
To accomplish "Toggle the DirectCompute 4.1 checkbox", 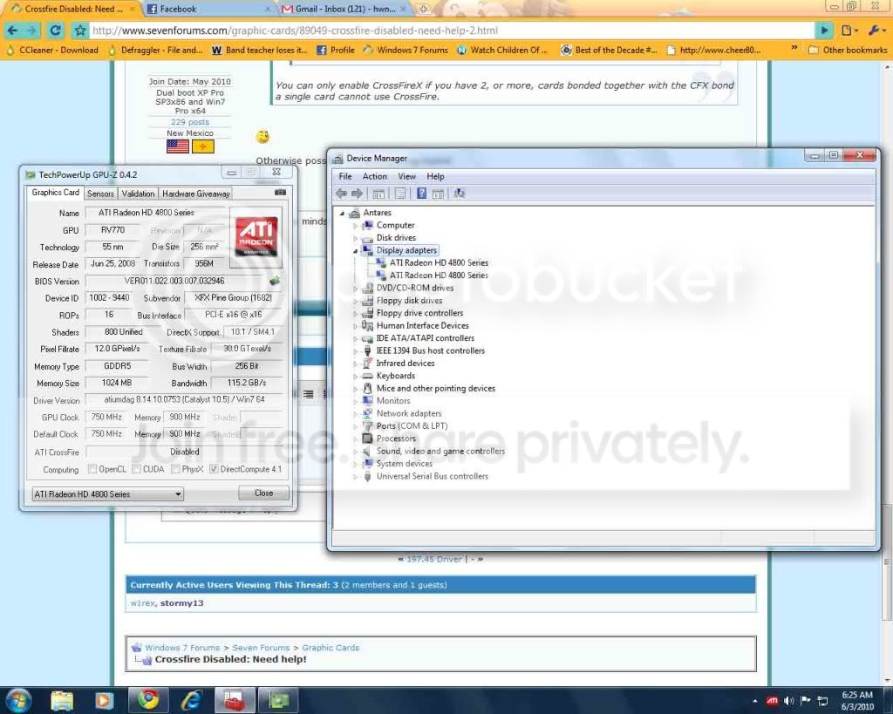I will tap(214, 469).
